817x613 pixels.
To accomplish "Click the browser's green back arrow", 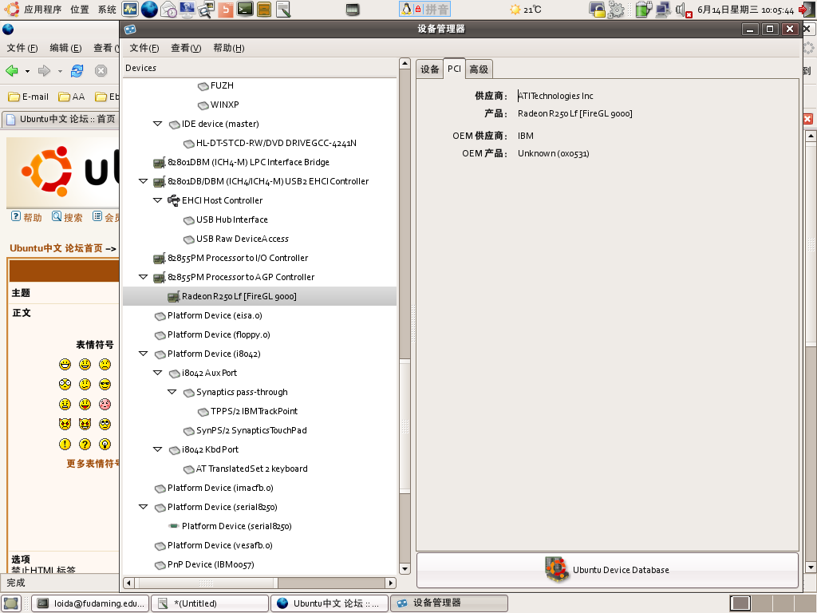I will [12, 70].
